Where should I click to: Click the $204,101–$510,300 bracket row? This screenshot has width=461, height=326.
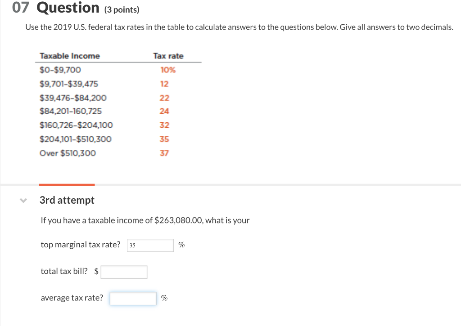coord(76,139)
